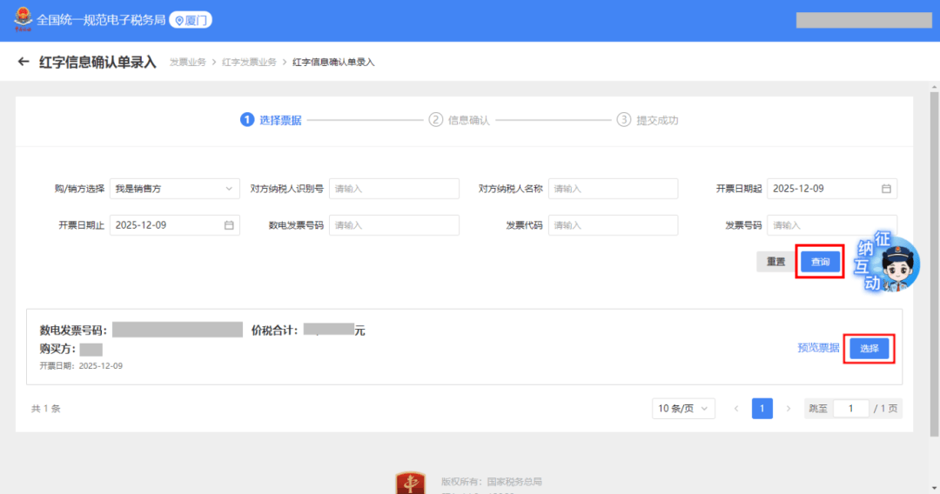Go to next page arrow in pagination
Image resolution: width=940 pixels, height=494 pixels.
(789, 409)
